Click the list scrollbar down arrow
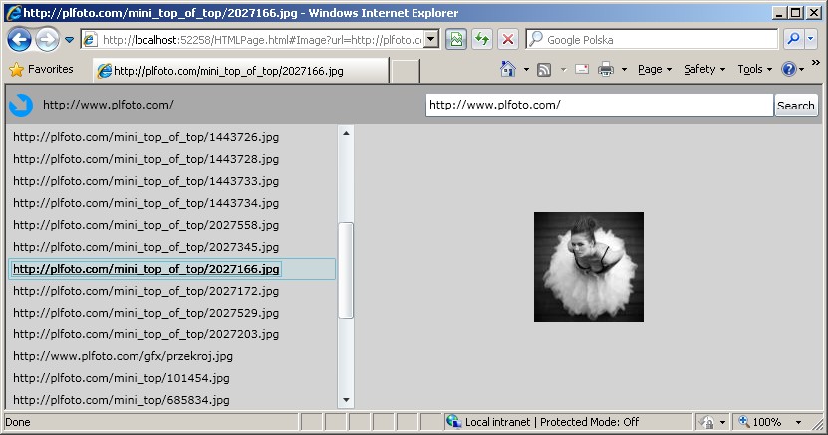The width and height of the screenshot is (828, 435). click(346, 400)
